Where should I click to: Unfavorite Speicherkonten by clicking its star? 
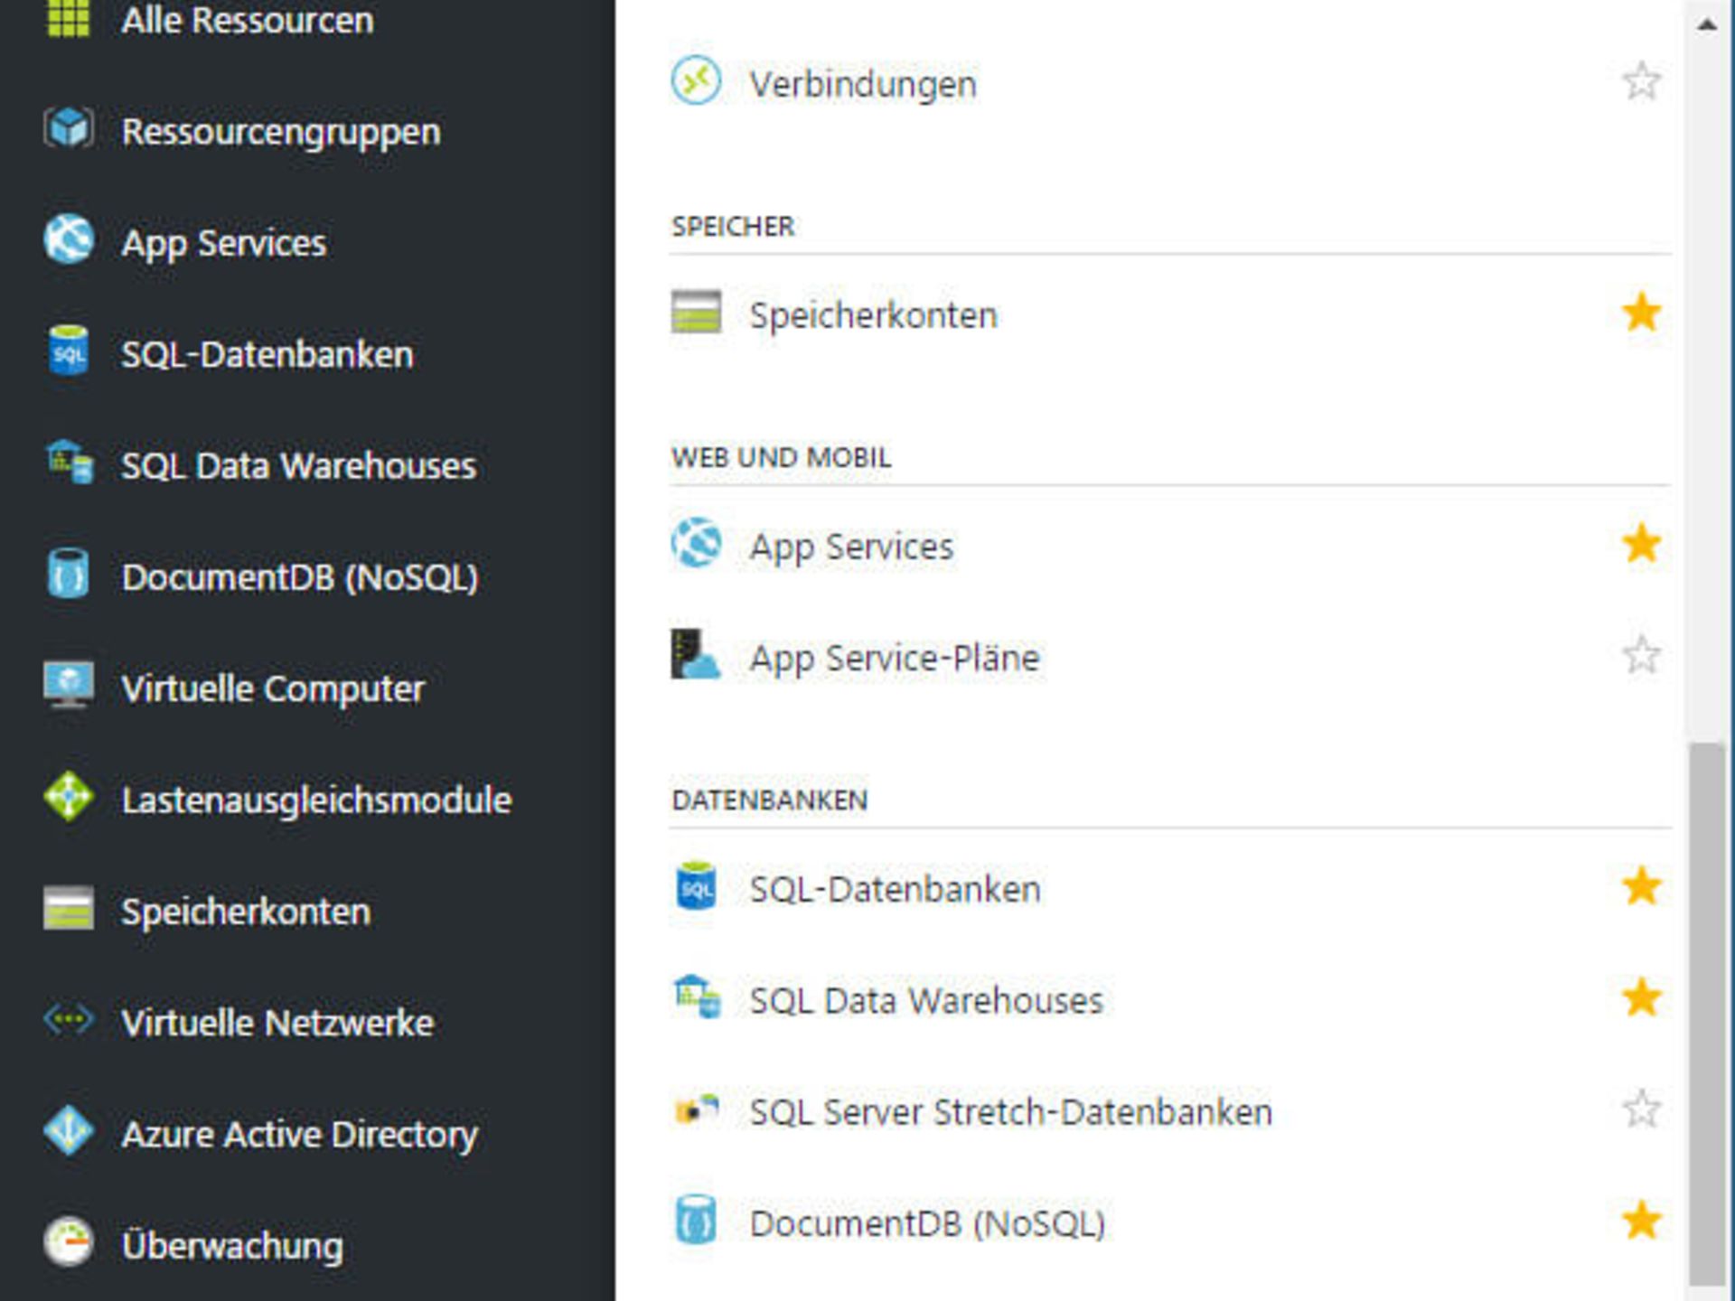point(1642,312)
